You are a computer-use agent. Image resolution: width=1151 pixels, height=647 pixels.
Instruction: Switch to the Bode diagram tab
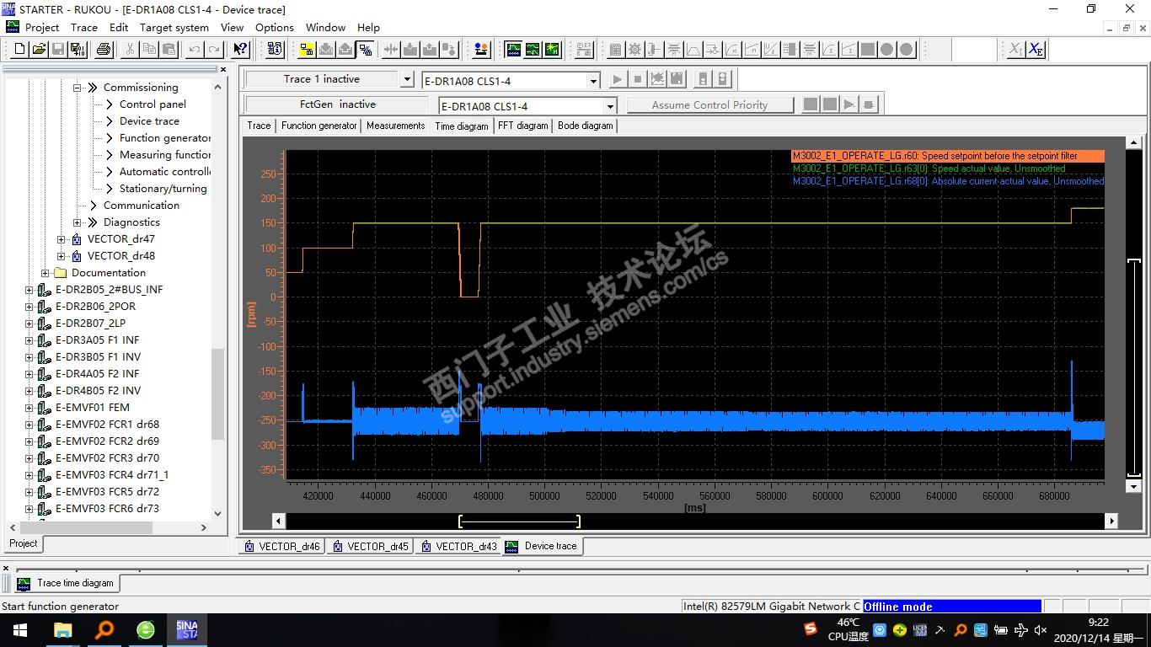586,126
